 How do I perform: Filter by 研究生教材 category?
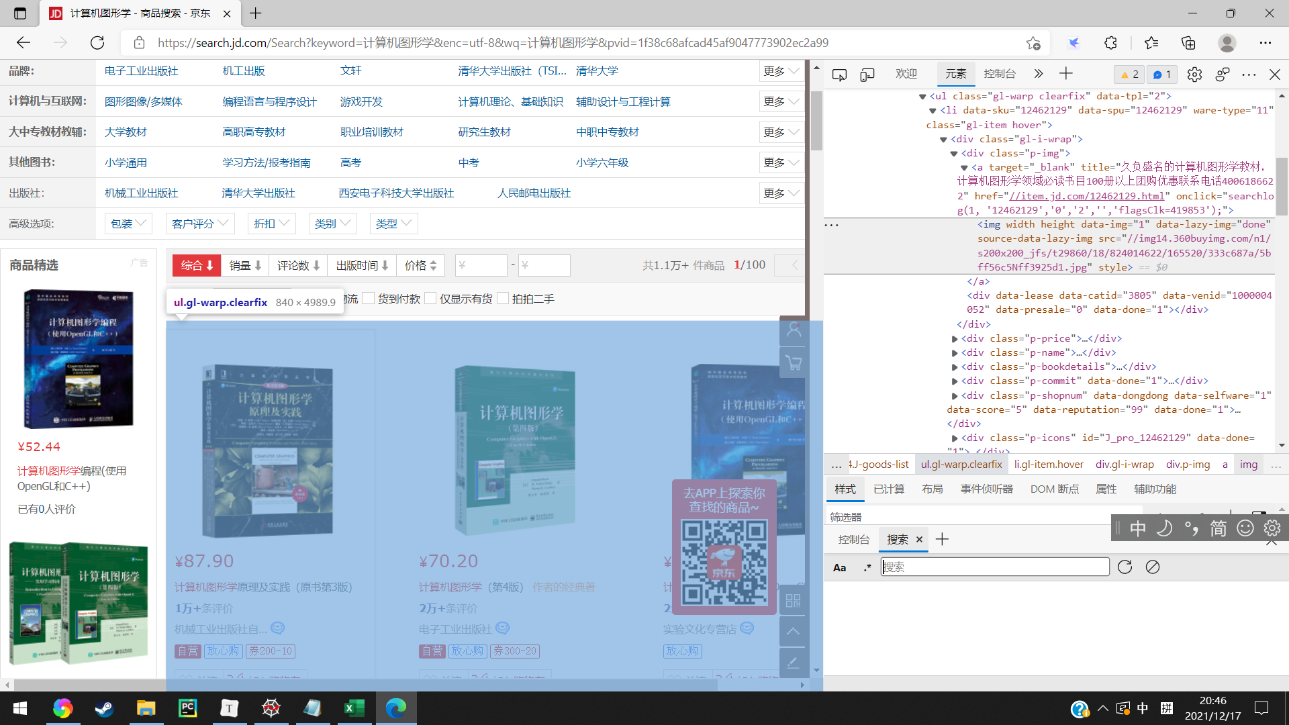(484, 132)
